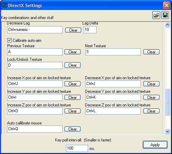Click the 'Lag Delta' label
The height and width of the screenshot is (154, 172).
click(90, 23)
